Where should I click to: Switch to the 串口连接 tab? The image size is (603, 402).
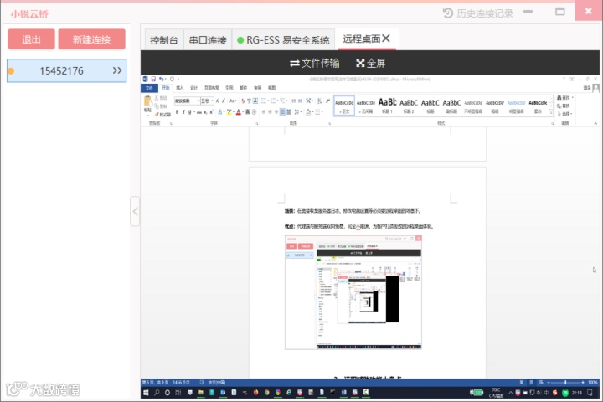pyautogui.click(x=208, y=40)
